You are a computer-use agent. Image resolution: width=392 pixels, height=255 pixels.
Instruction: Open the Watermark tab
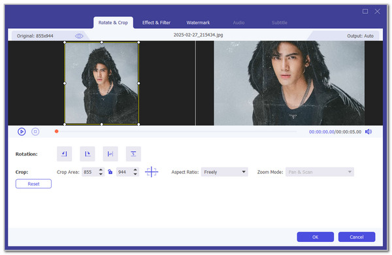(198, 22)
